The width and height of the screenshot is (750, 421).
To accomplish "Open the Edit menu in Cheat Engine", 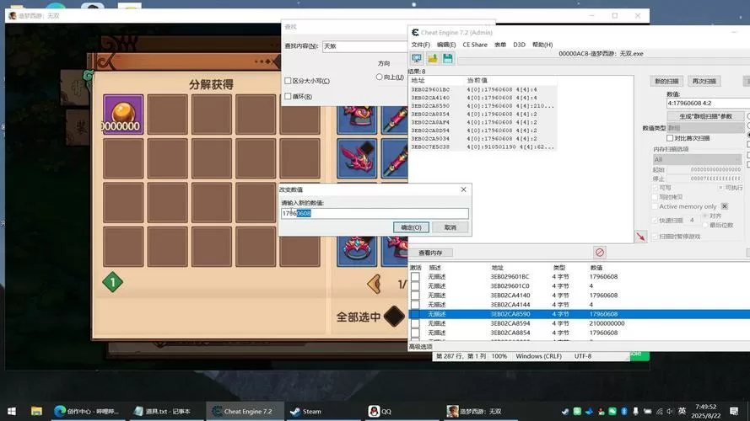I will pyautogui.click(x=445, y=45).
